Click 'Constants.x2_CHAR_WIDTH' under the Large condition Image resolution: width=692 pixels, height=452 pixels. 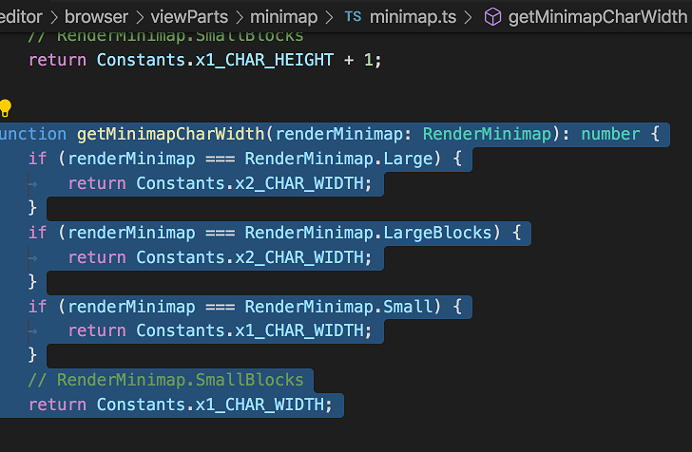click(250, 183)
